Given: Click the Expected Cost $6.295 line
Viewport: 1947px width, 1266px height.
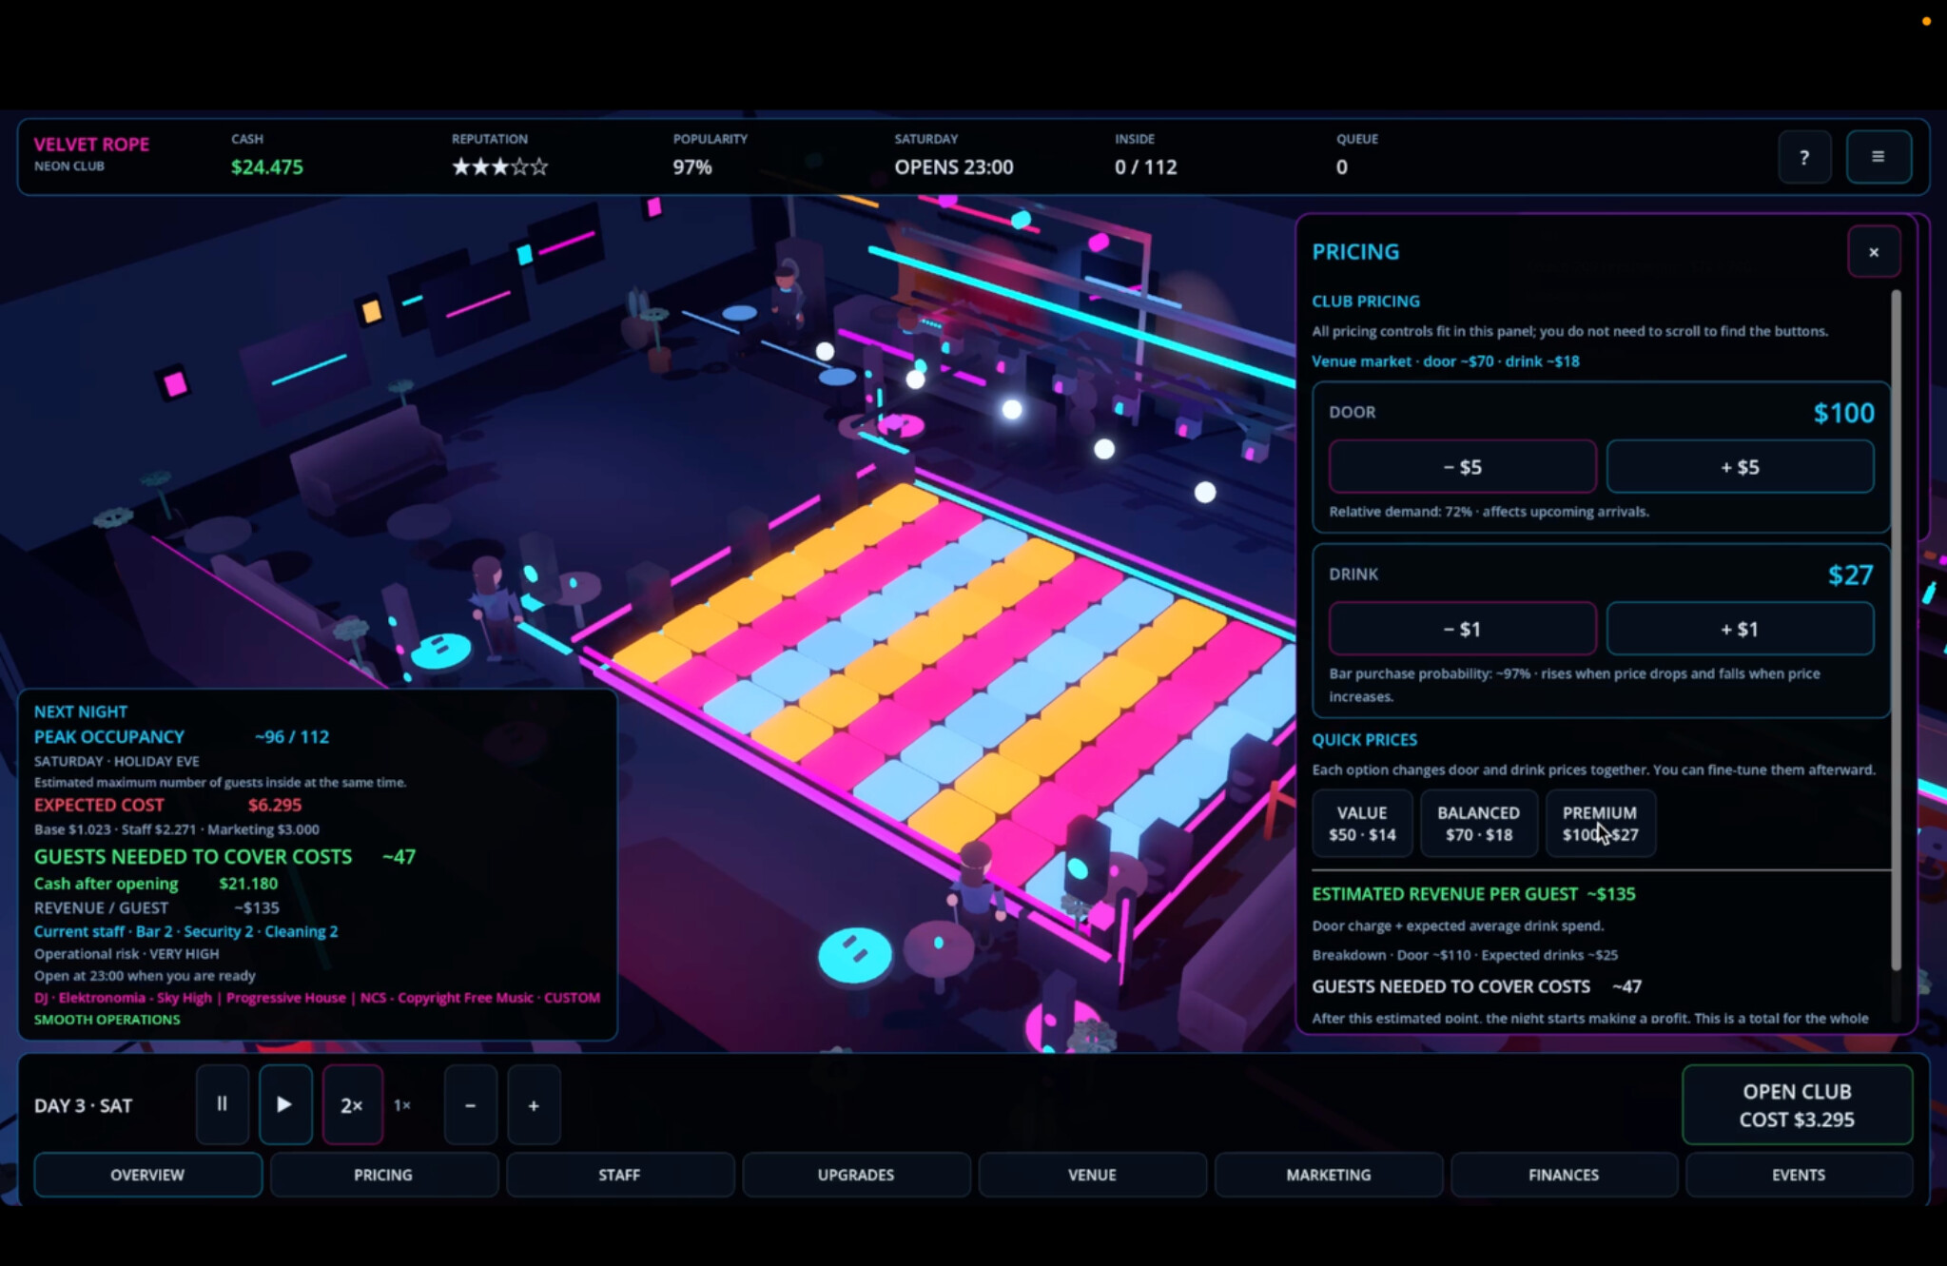Looking at the screenshot, I should pyautogui.click(x=167, y=805).
